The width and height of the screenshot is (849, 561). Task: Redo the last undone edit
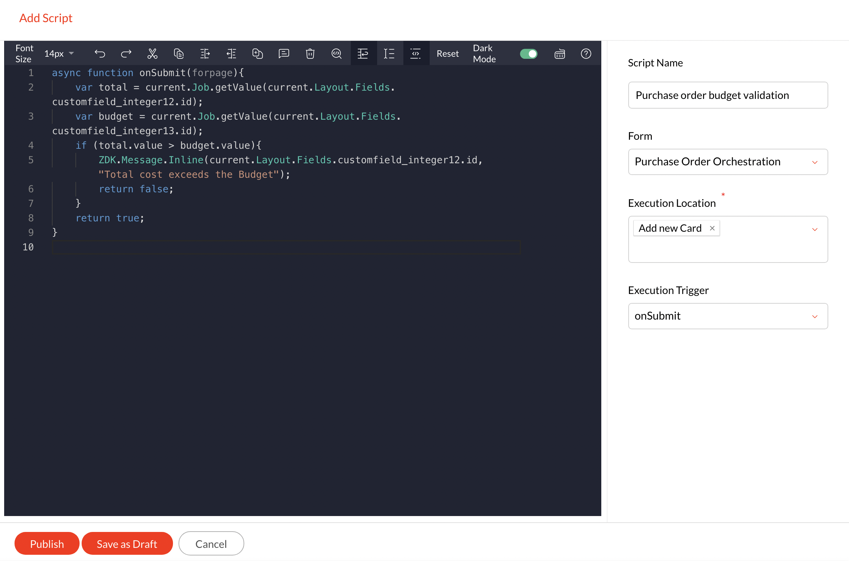click(x=126, y=54)
